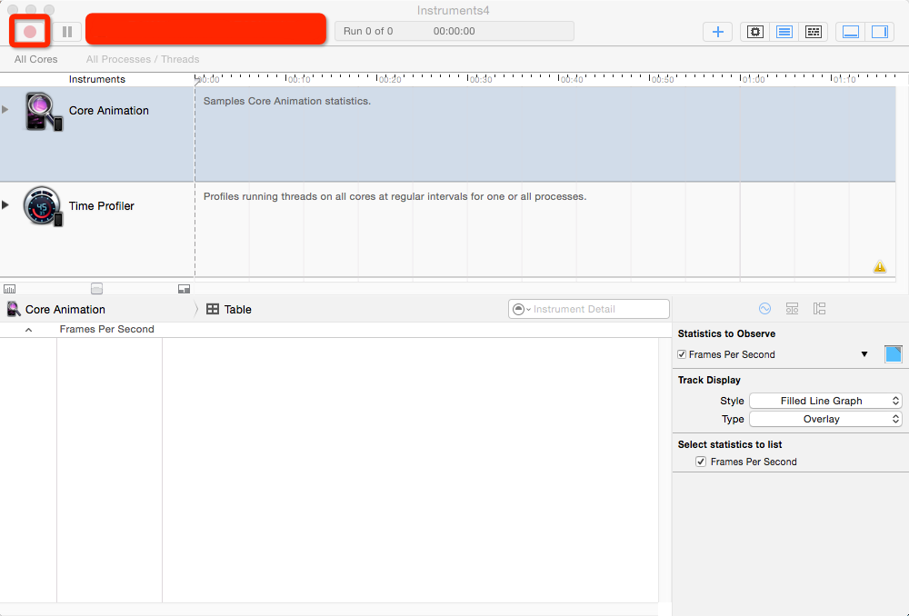Toggle the right inspector pane view button

pos(879,31)
